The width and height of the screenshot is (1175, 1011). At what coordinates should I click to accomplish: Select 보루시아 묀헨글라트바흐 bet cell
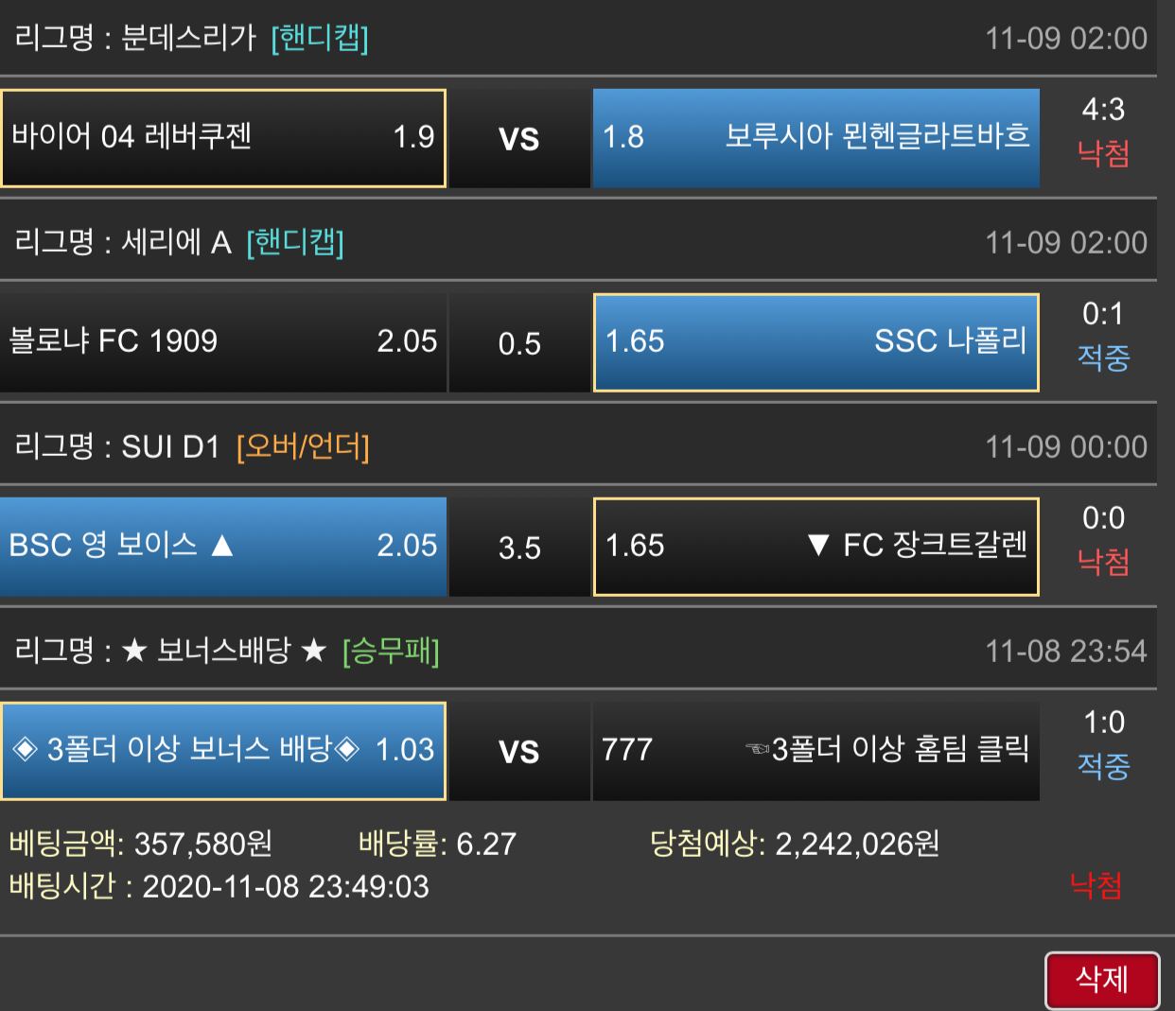click(815, 138)
